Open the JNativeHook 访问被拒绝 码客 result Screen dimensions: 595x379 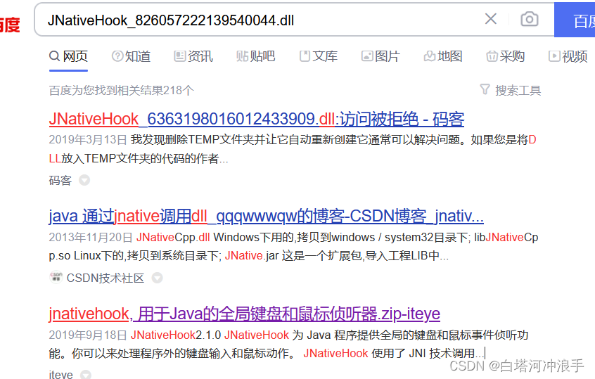tap(257, 119)
